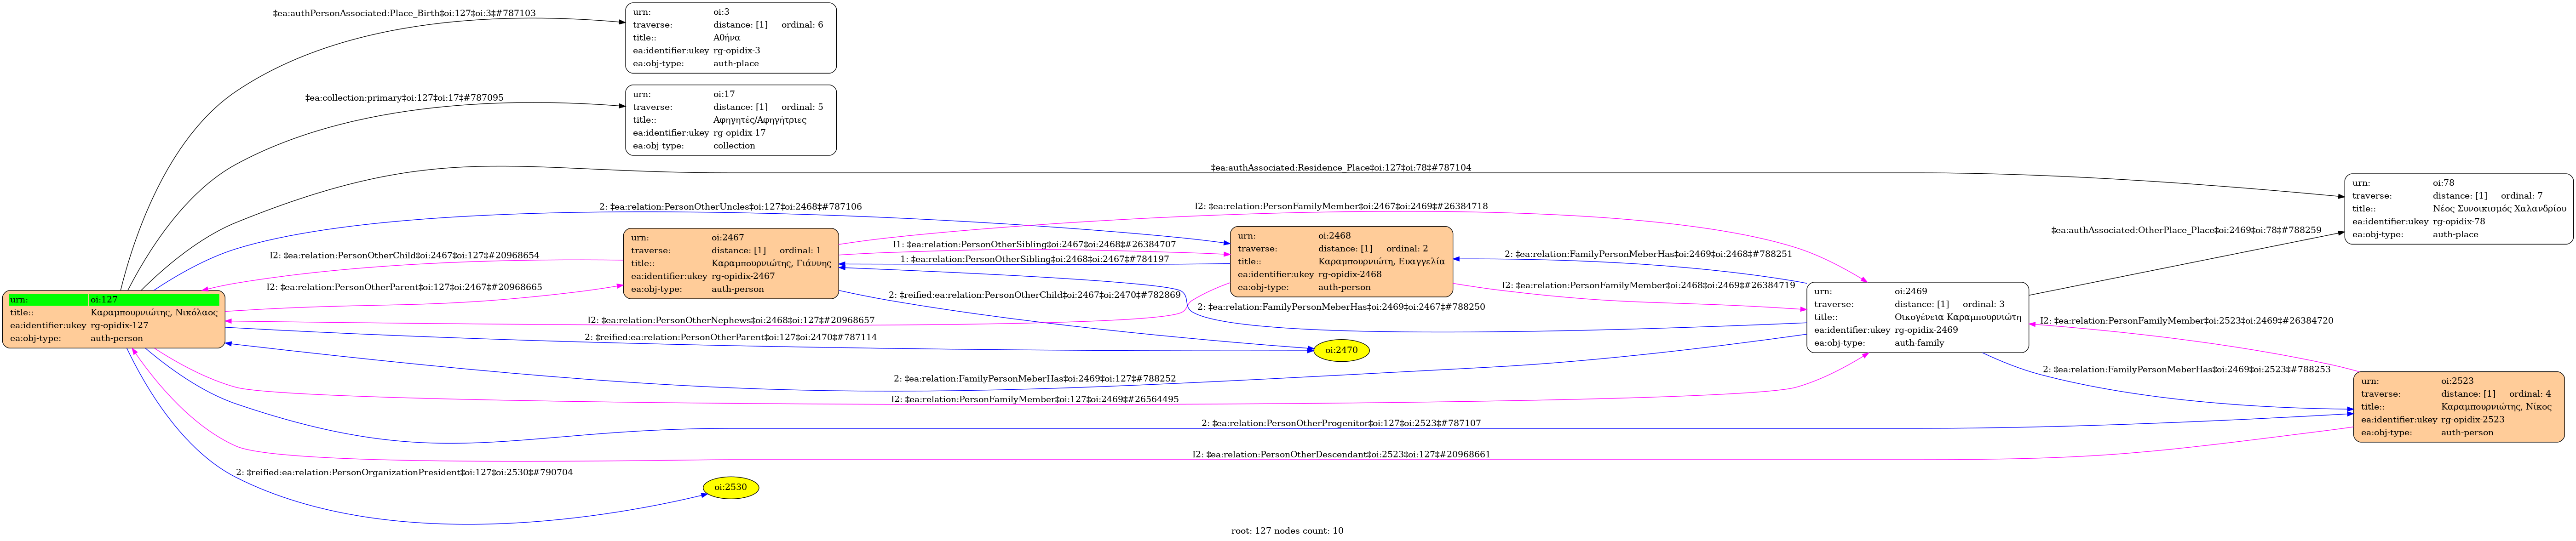Image resolution: width=2576 pixels, height=541 pixels.
Task: Click the Αθήνα place node oi:3
Action: (x=730, y=38)
